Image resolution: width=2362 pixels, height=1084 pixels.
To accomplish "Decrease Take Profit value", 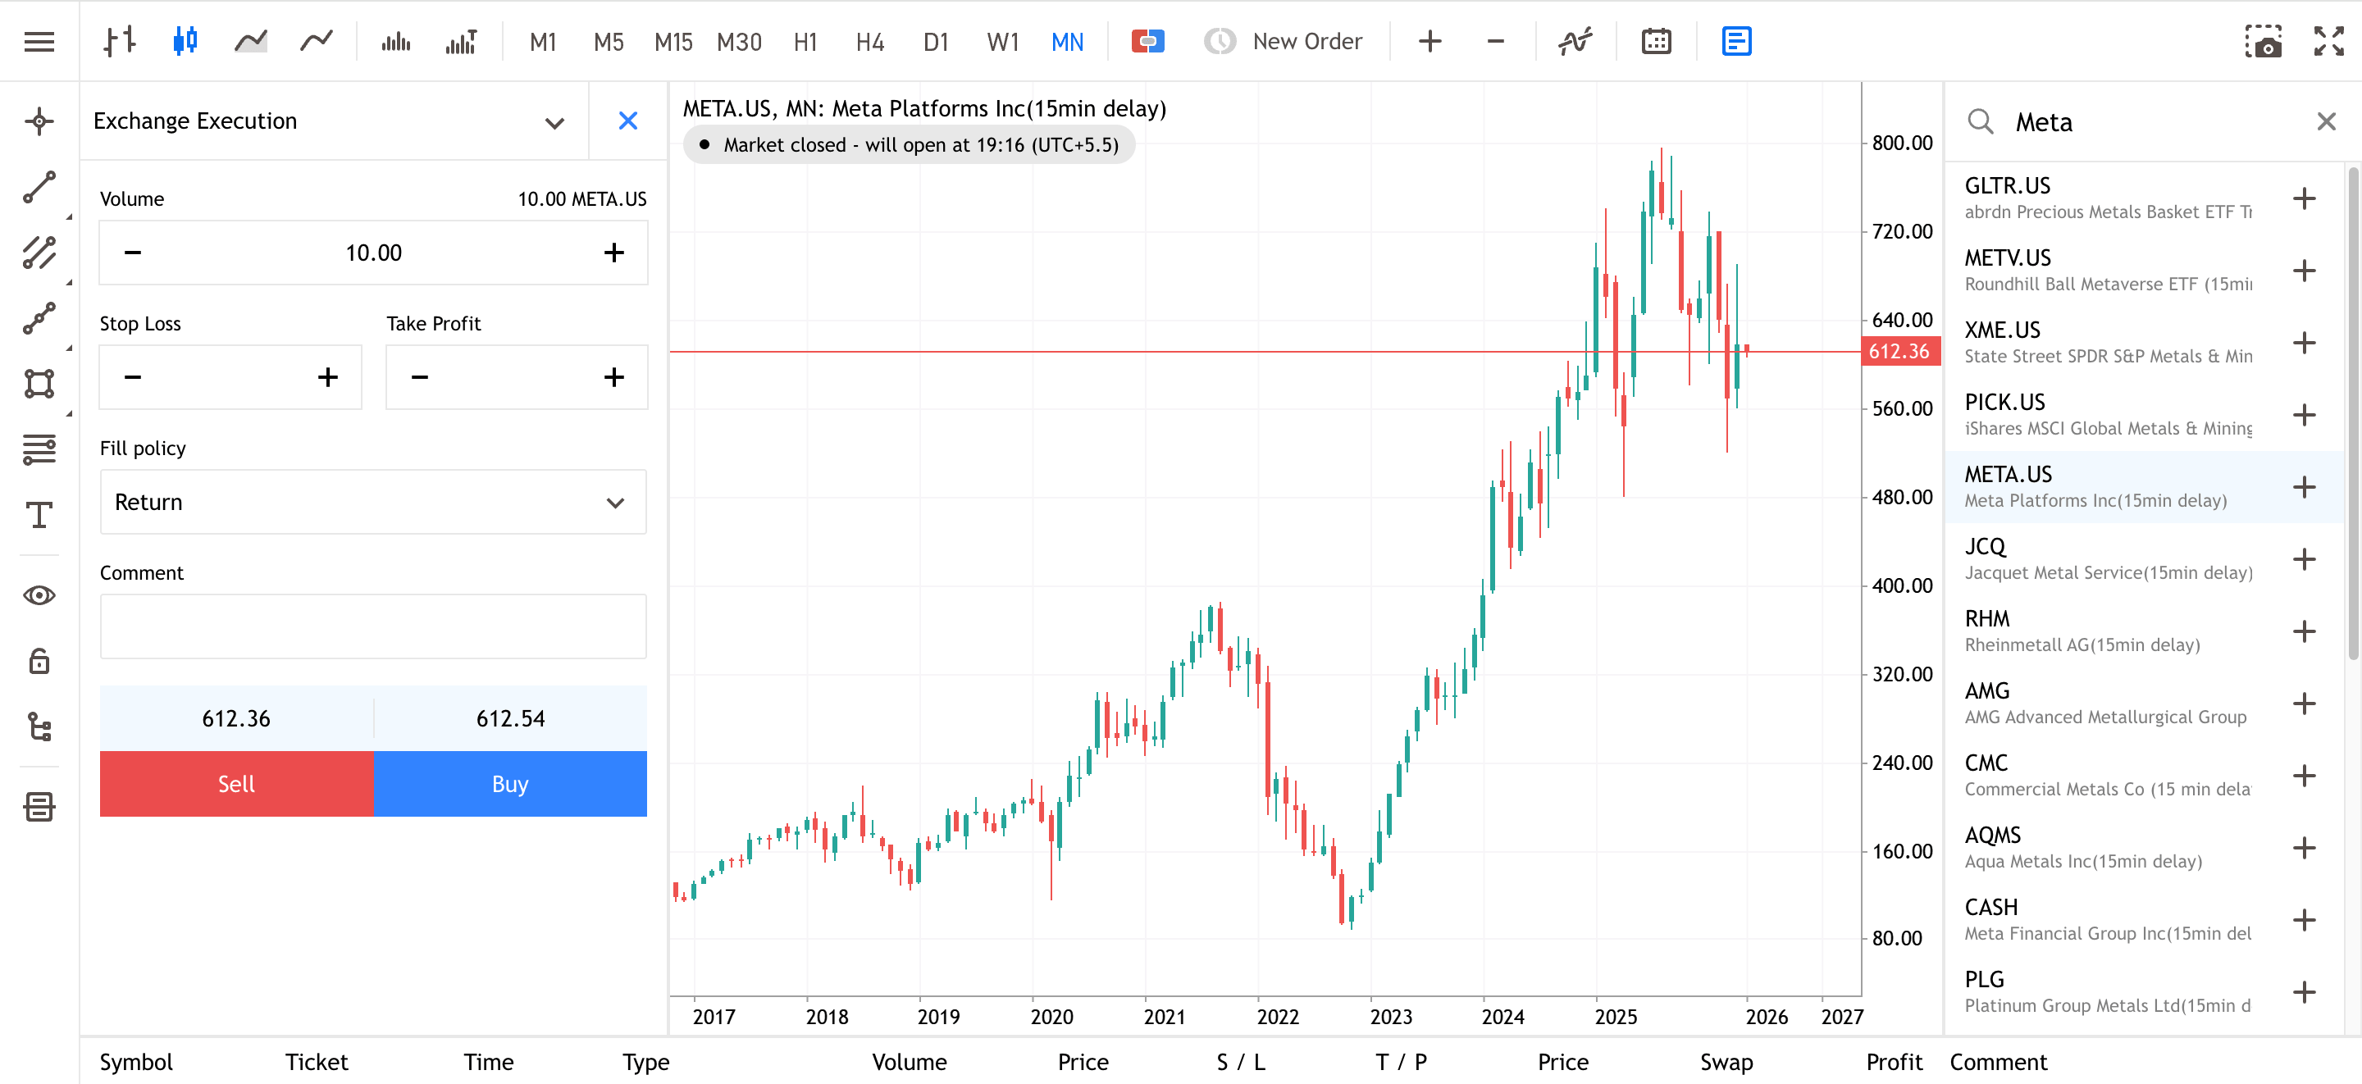I will 420,377.
